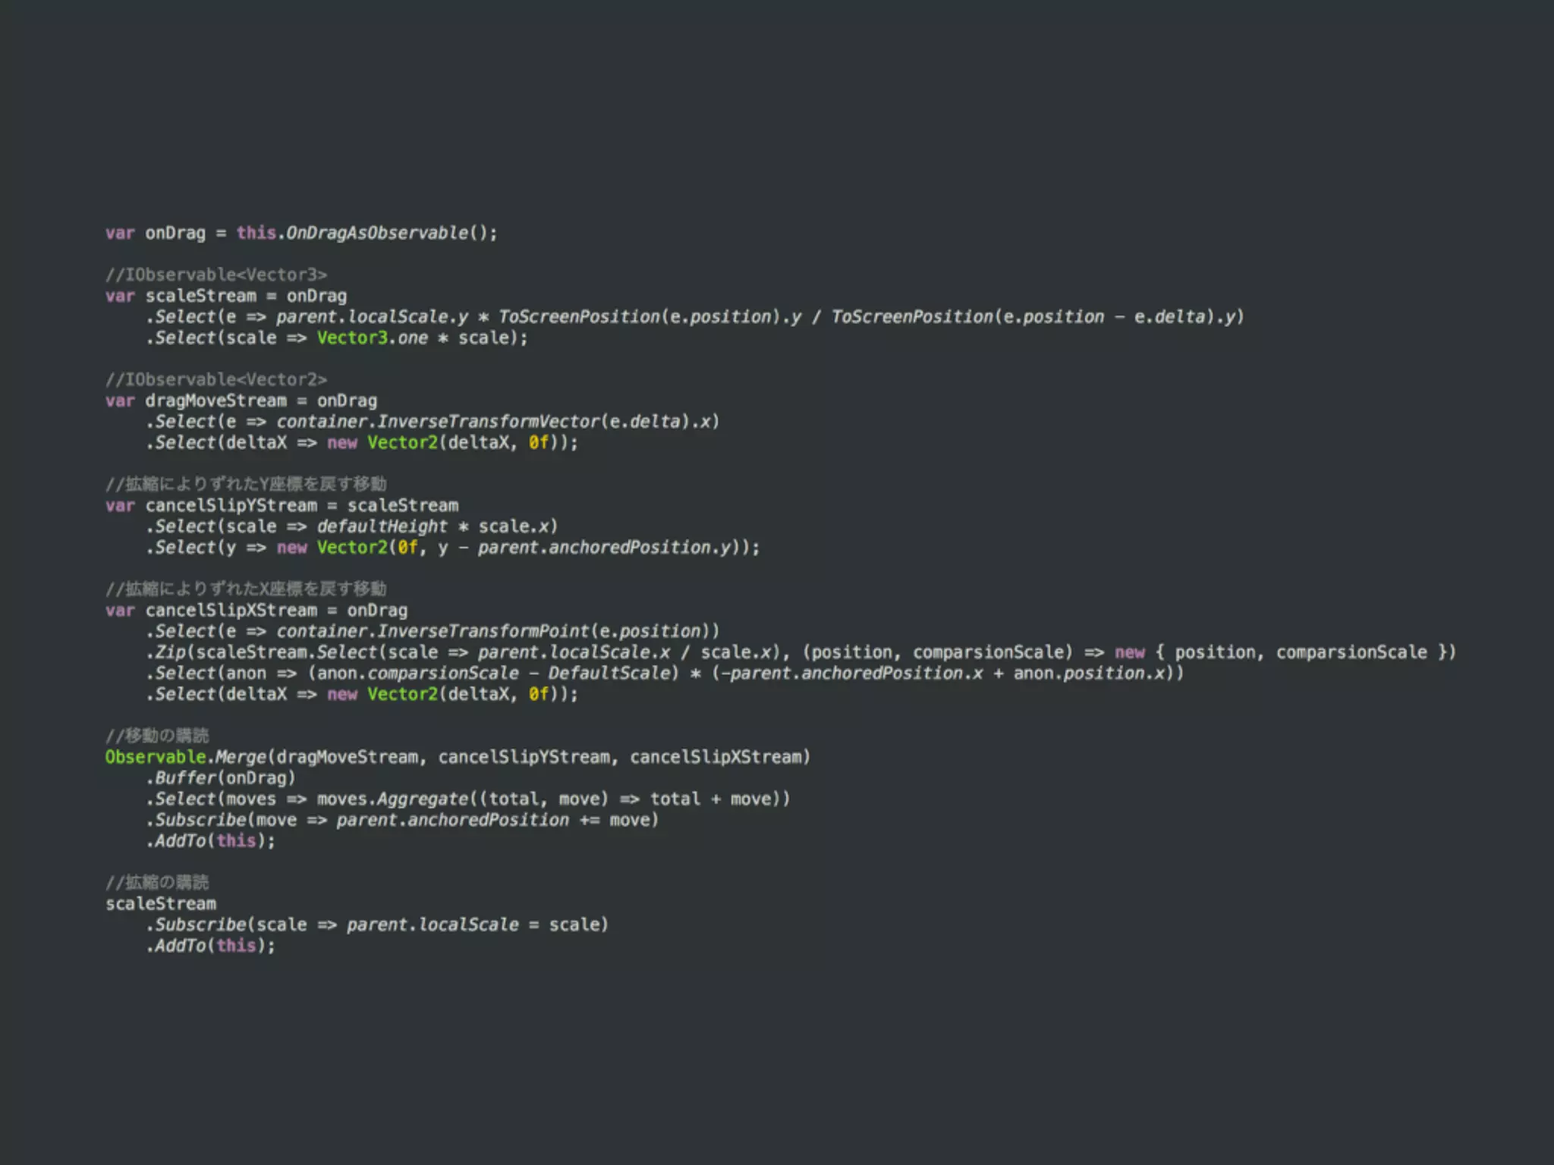Click cancelSlipYStream in its var declaration

(x=231, y=505)
